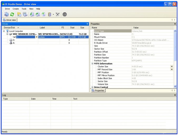Click the Time column header in Log
This screenshot has width=179, height=135.
[61, 99]
